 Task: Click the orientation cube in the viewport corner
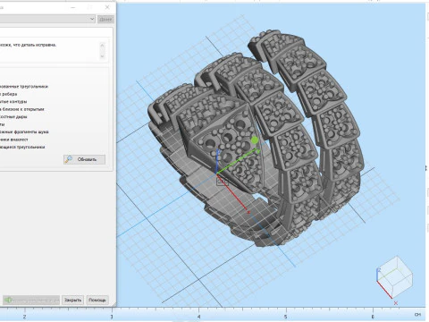[x=394, y=277]
